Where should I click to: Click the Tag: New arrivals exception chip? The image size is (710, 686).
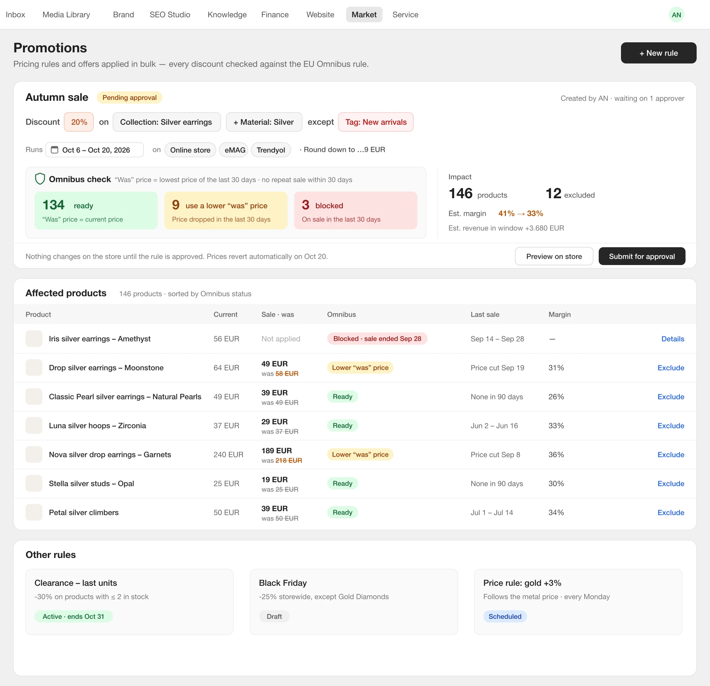pos(376,122)
